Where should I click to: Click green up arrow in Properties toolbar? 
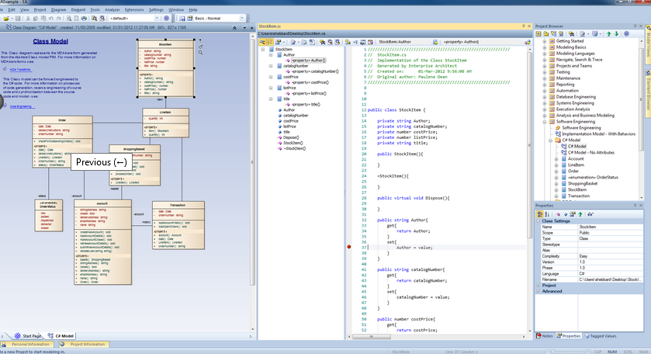pos(580,214)
